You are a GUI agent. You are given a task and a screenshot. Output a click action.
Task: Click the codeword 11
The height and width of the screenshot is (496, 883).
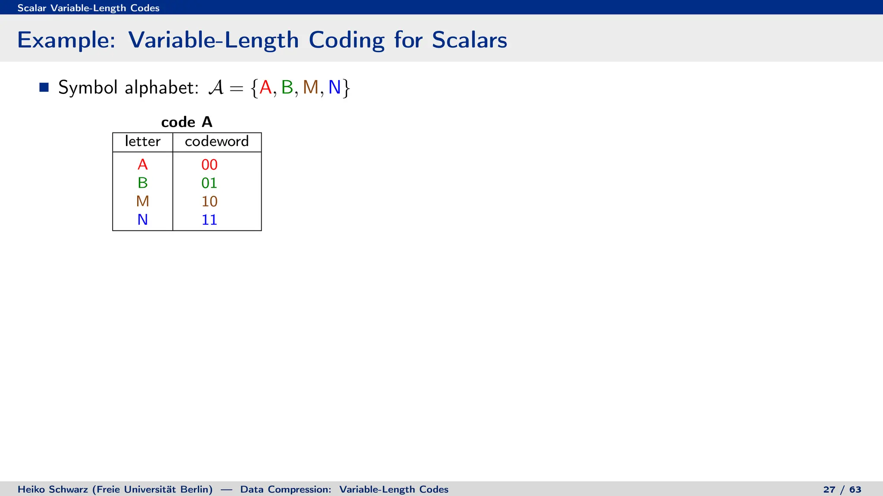coord(210,220)
